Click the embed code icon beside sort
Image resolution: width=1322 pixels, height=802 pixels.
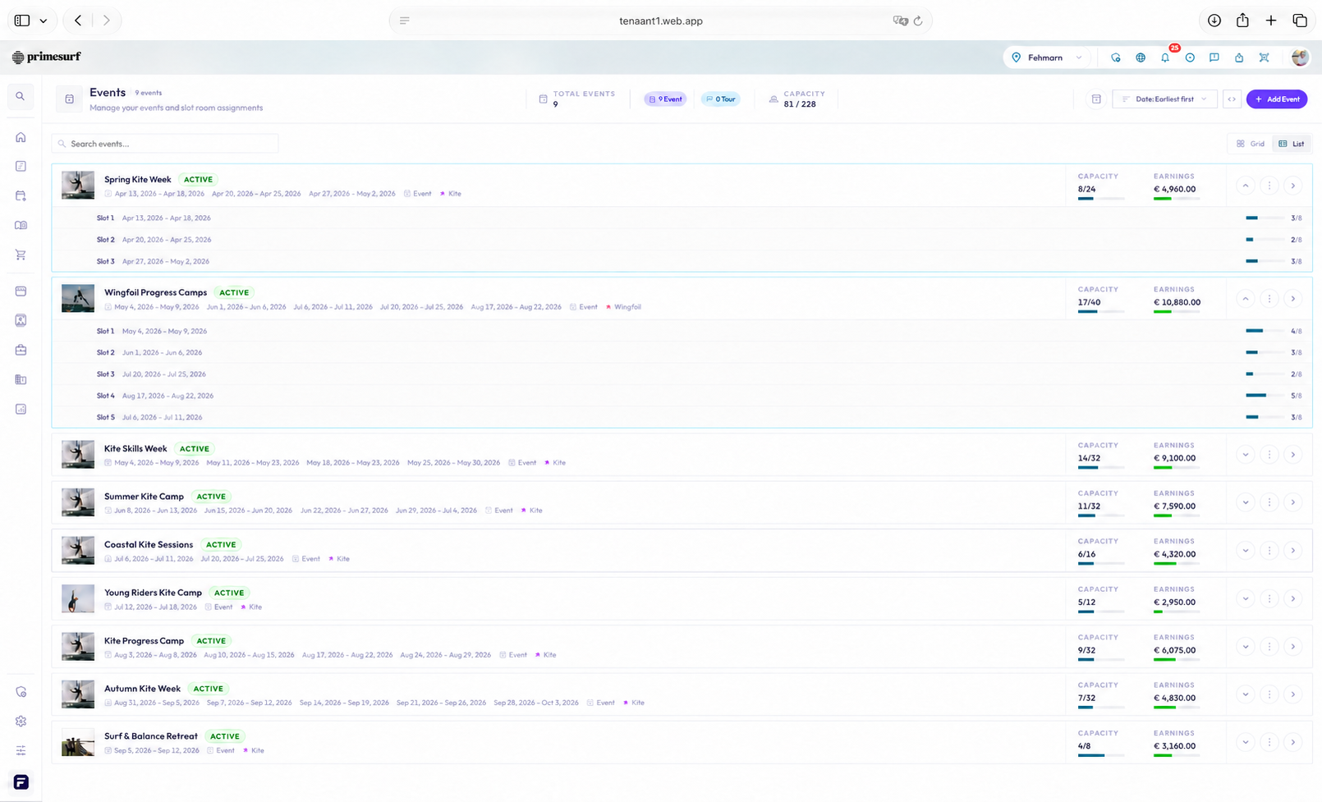point(1232,99)
